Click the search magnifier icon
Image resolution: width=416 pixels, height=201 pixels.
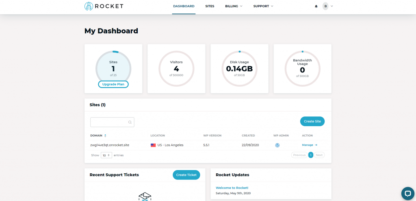pos(130,122)
